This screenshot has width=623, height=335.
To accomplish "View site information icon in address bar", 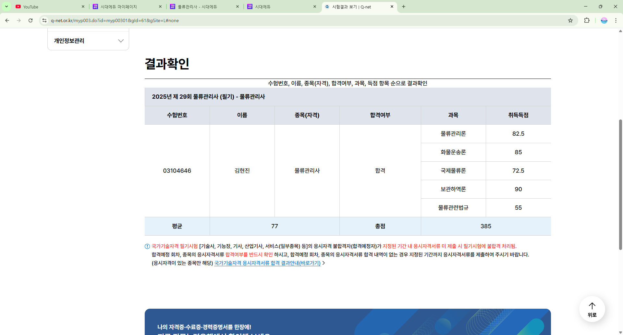I will [44, 20].
